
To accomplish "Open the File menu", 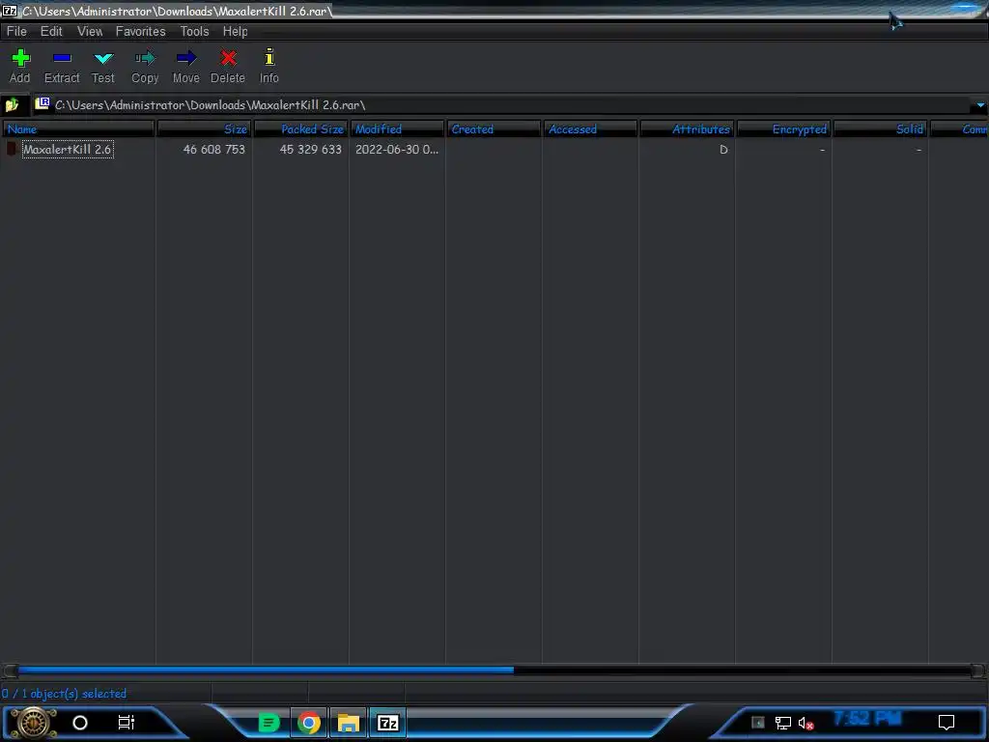I will 16,31.
